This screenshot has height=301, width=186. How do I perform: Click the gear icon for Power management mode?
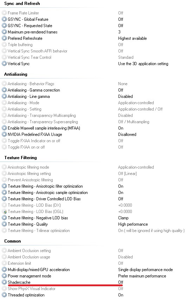click(4, 276)
